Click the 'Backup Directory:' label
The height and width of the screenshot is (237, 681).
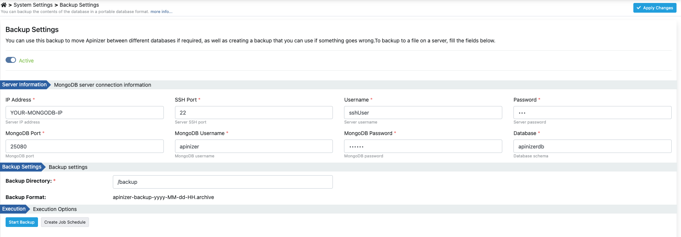point(29,181)
